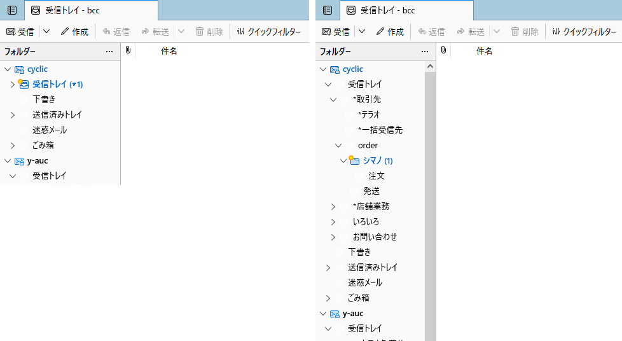Click the folder pane scrollbar up arrow
The width and height of the screenshot is (622, 341).
tap(430, 66)
